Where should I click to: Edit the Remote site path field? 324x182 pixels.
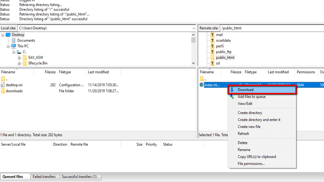point(272,28)
